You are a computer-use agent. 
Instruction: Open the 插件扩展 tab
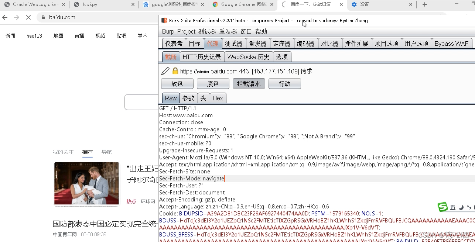click(x=357, y=44)
